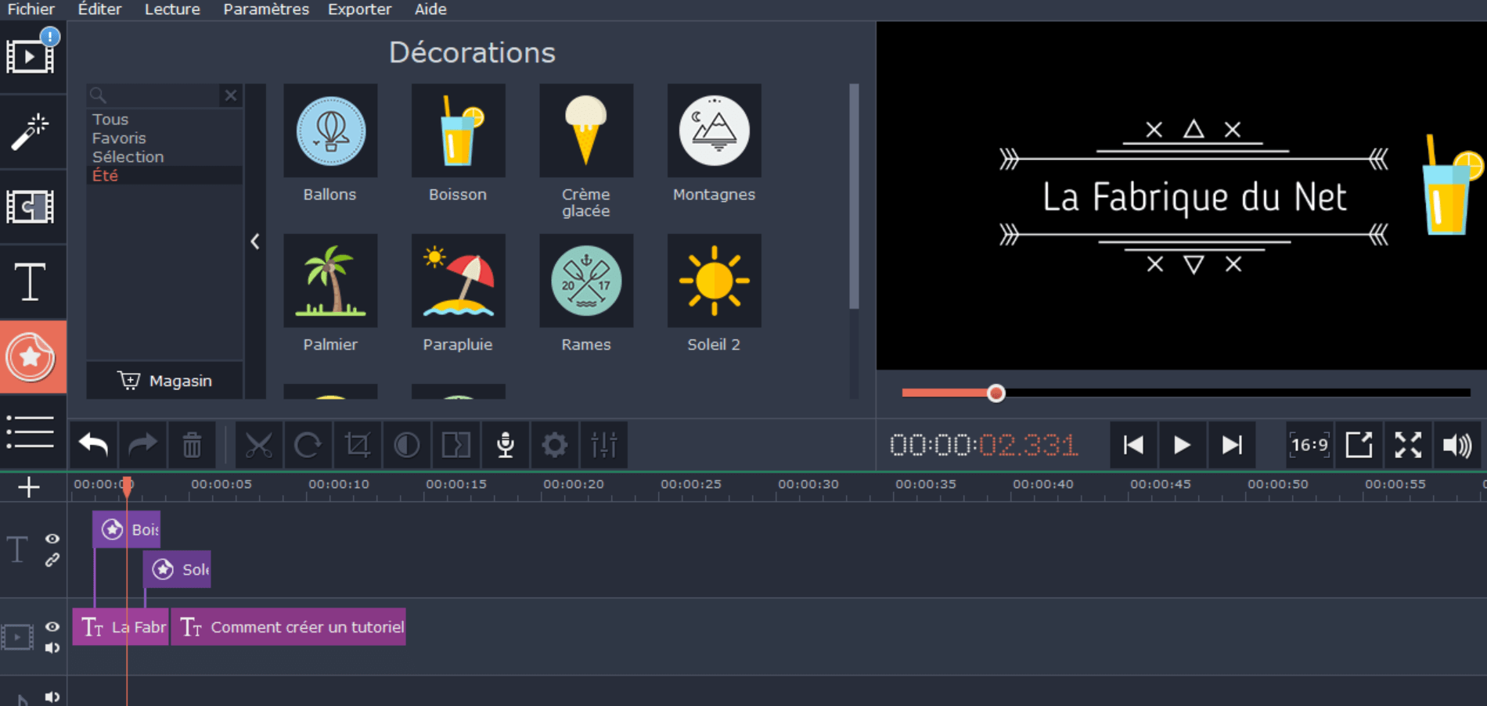Click the color adjustment icon
The image size is (1487, 706).
pos(406,446)
